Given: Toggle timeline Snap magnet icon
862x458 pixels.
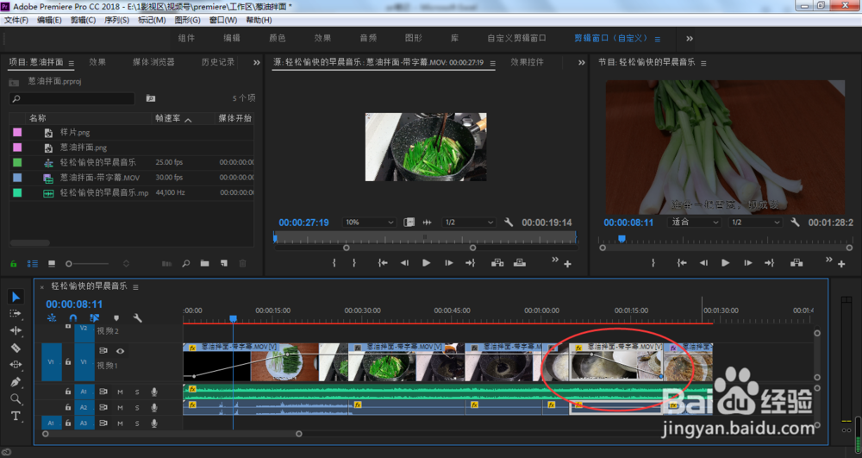Looking at the screenshot, I should (73, 317).
